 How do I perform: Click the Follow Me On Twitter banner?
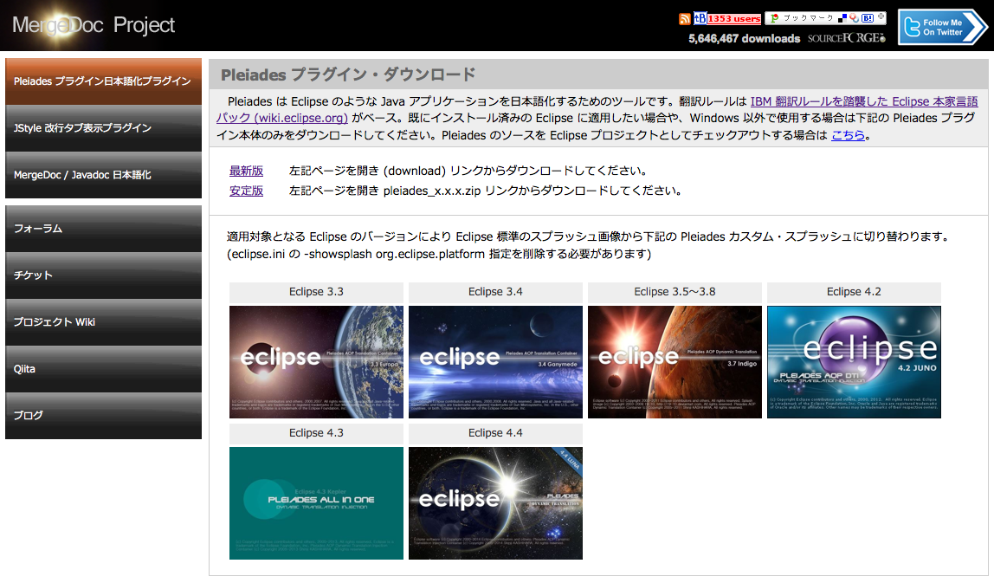click(x=943, y=27)
